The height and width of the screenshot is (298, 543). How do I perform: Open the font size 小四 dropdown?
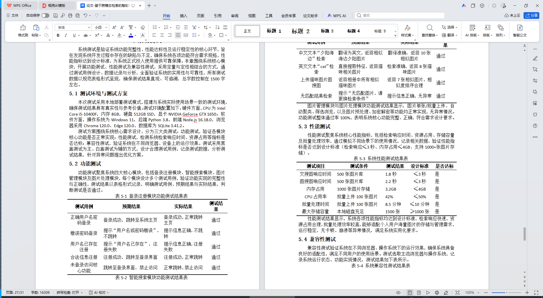point(106,27)
